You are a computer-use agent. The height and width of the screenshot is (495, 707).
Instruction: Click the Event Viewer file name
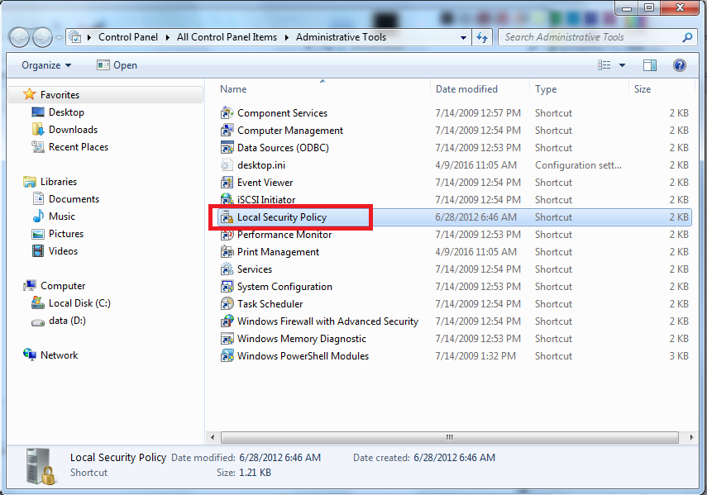[x=265, y=183]
